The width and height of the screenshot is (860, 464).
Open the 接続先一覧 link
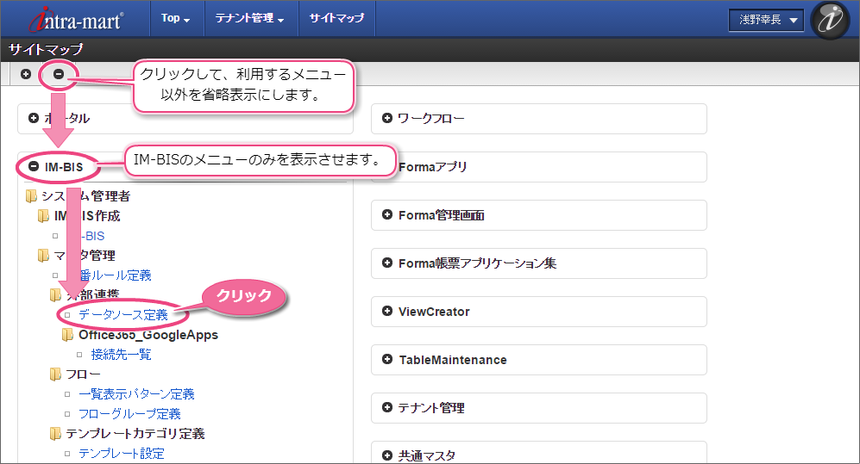[x=121, y=354]
